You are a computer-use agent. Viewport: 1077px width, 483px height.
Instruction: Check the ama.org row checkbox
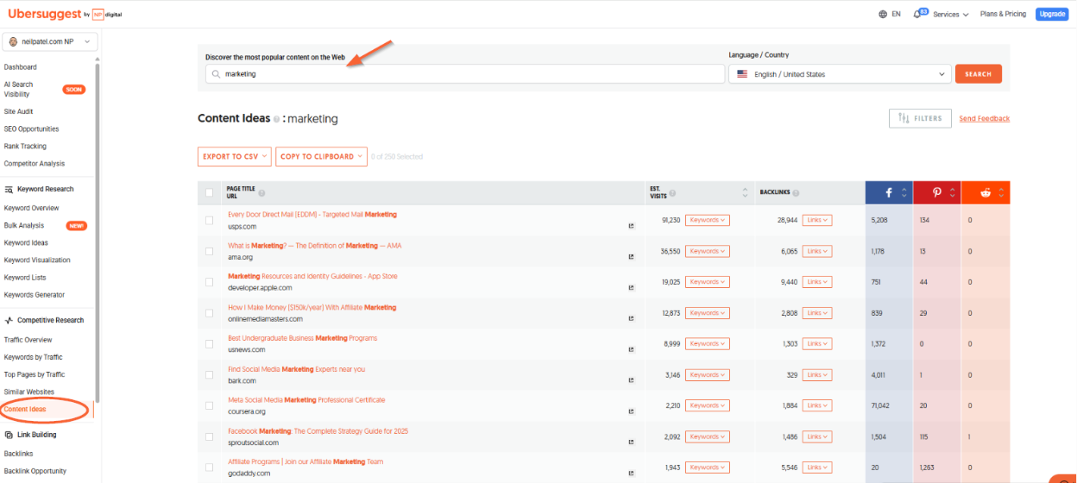(x=209, y=251)
